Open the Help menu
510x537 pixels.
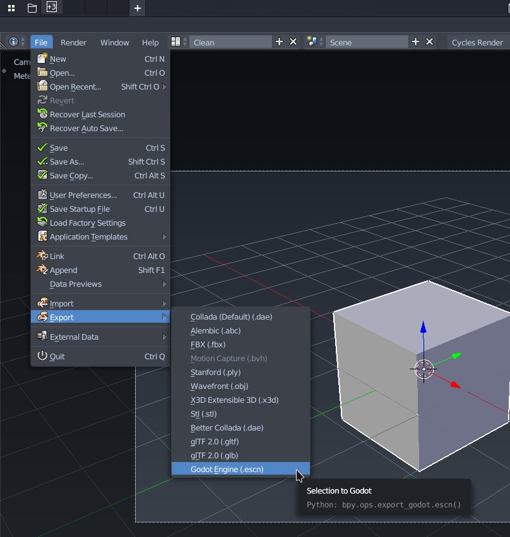(150, 42)
